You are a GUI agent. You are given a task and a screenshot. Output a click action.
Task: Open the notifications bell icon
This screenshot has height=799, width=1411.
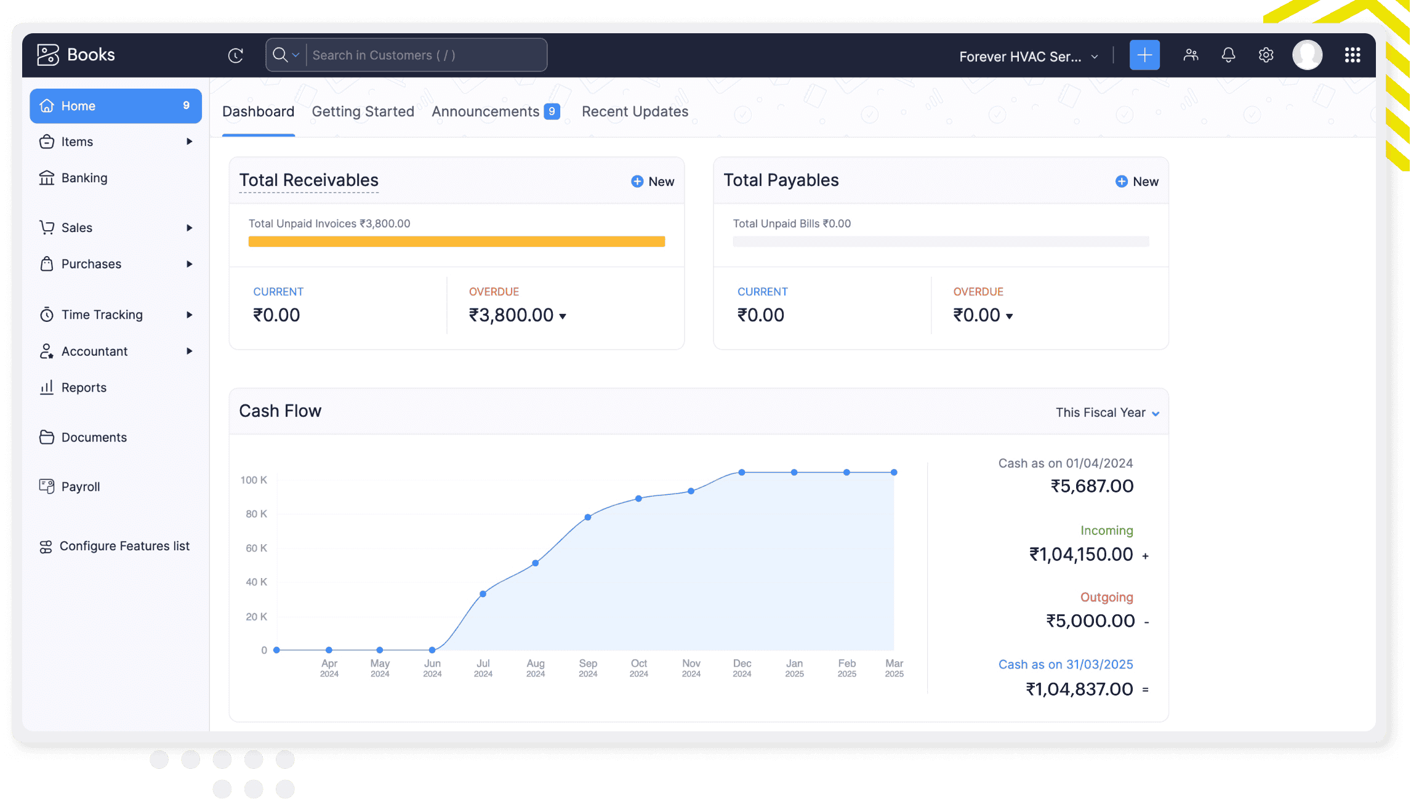coord(1228,55)
